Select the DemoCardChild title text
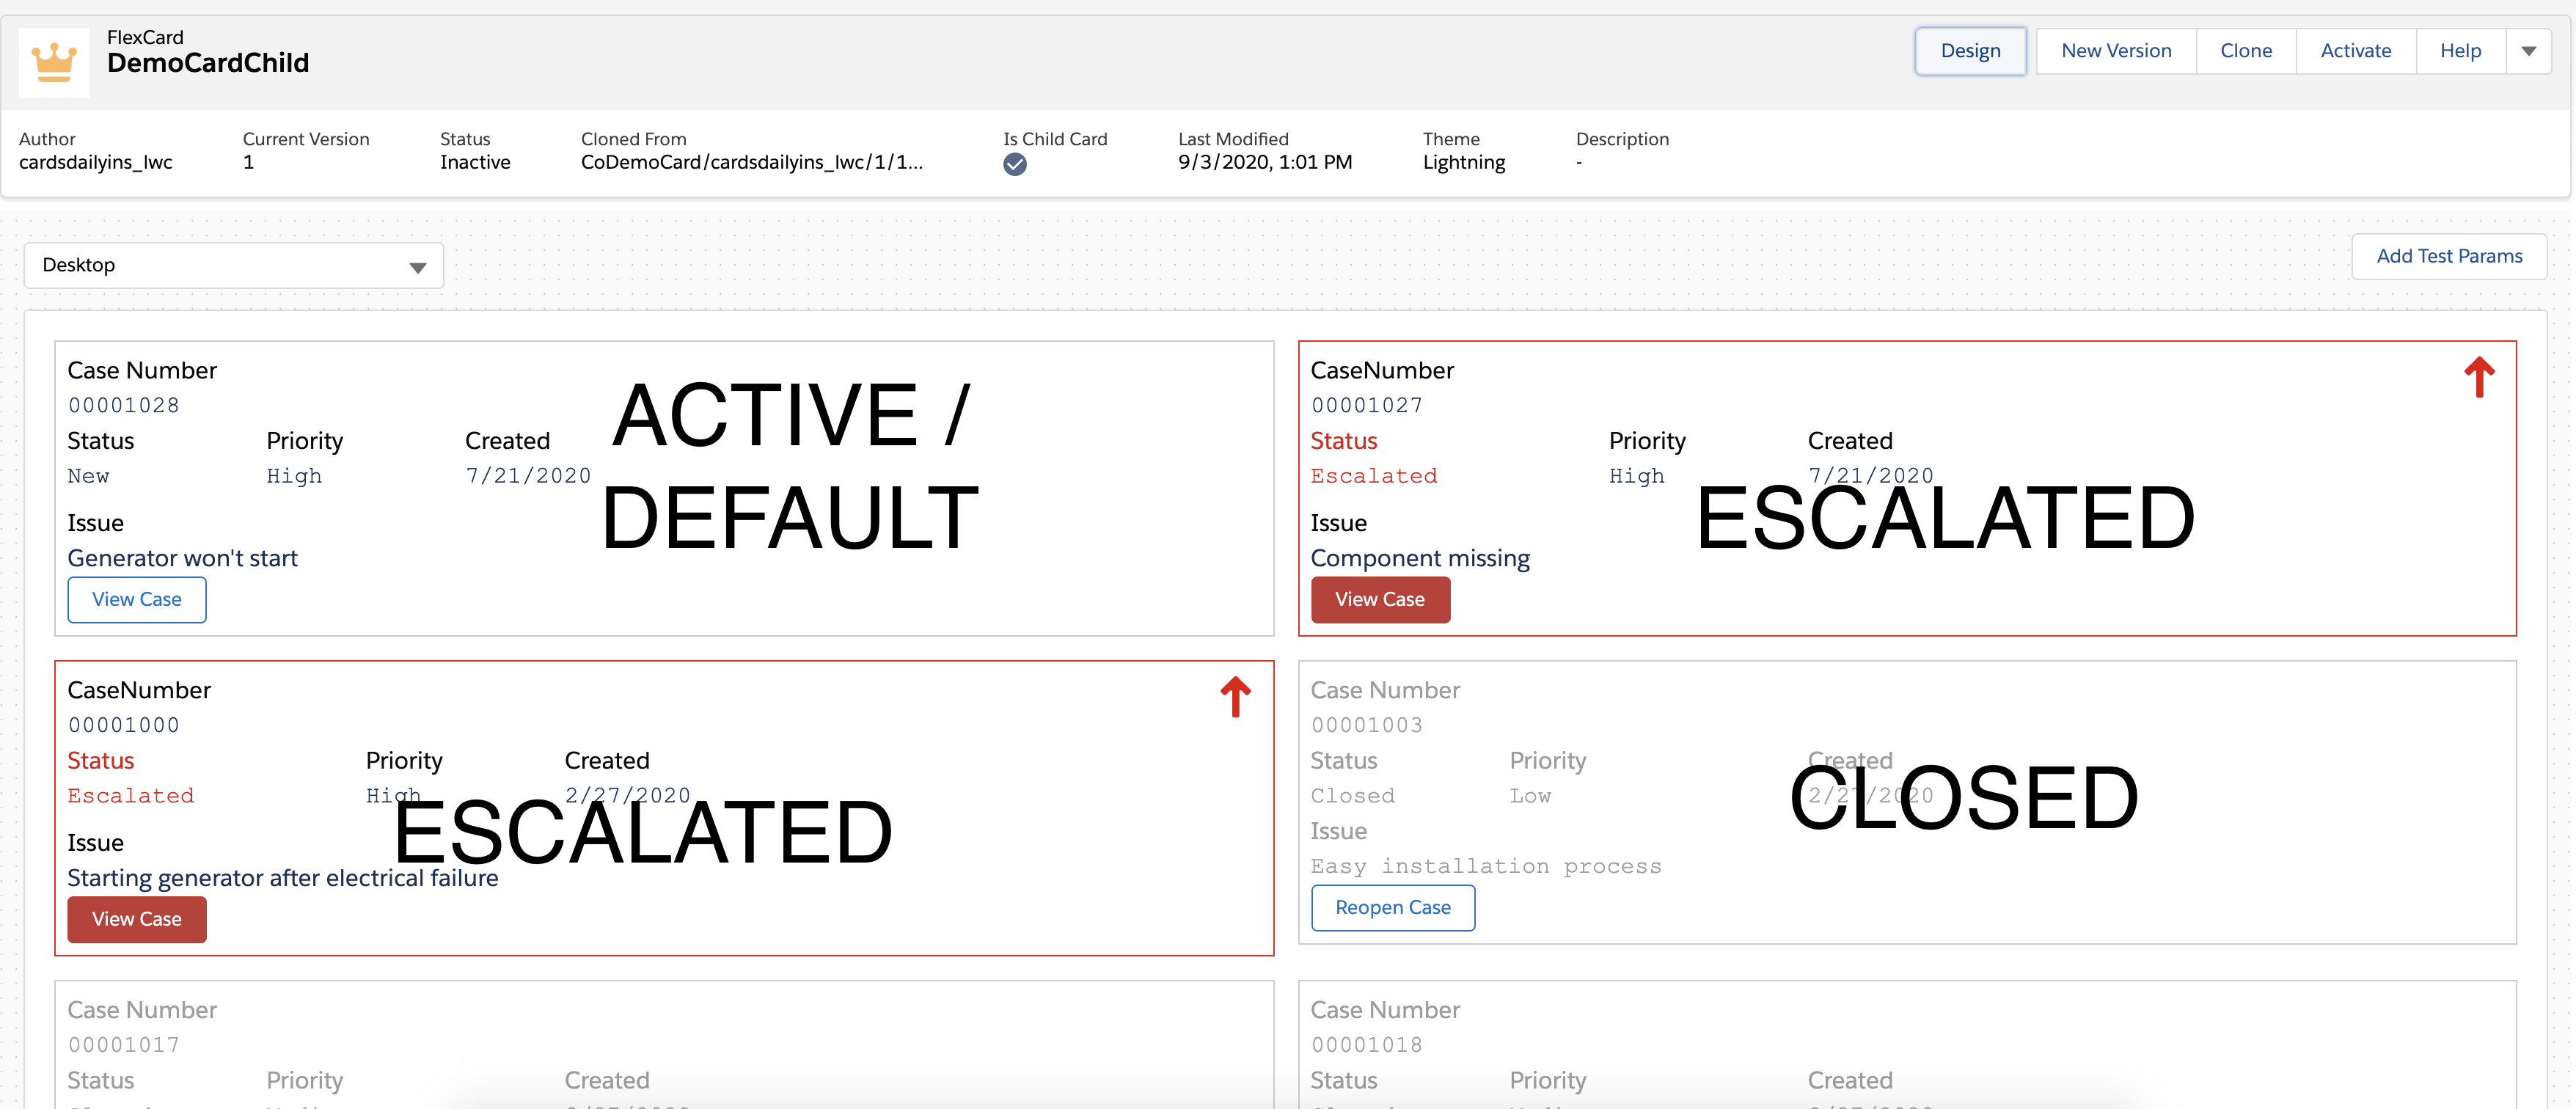The image size is (2576, 1109). [208, 64]
